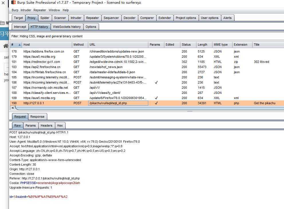284x209 pixels.
Task: Sort by the Method column header
Action: [80, 45]
